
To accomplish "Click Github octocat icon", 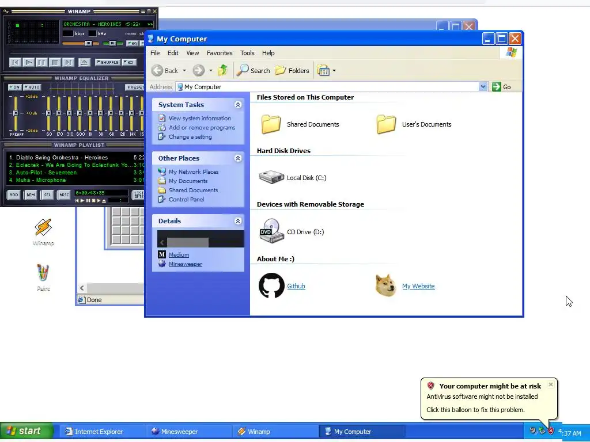I will [271, 285].
